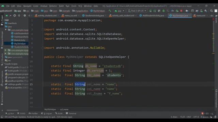Click the Make Project hammer icon
This screenshot has height=122, width=218.
tap(110, 11)
